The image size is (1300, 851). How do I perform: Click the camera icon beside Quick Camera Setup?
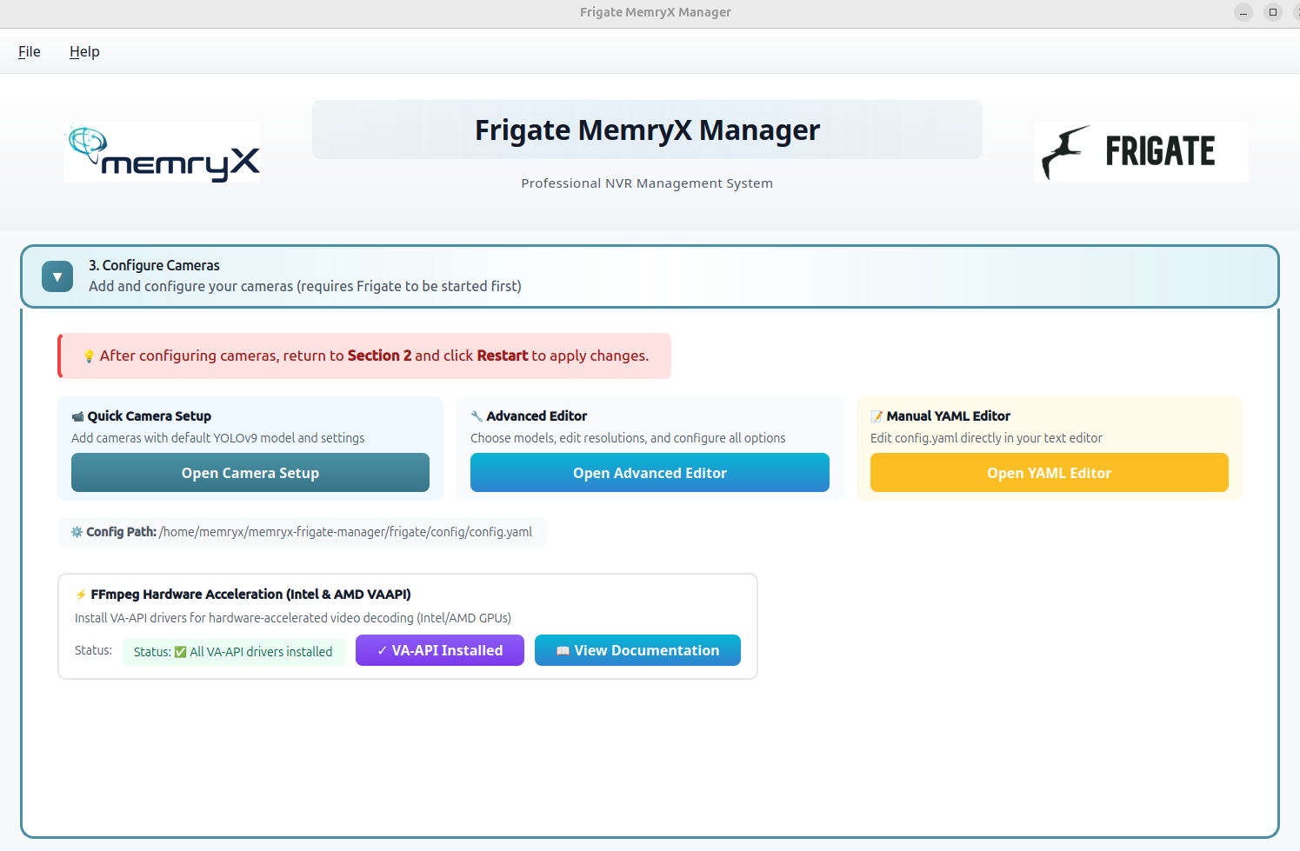click(77, 416)
